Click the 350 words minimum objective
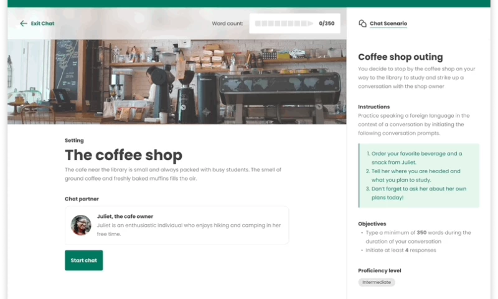The height and width of the screenshot is (299, 498). (x=418, y=237)
